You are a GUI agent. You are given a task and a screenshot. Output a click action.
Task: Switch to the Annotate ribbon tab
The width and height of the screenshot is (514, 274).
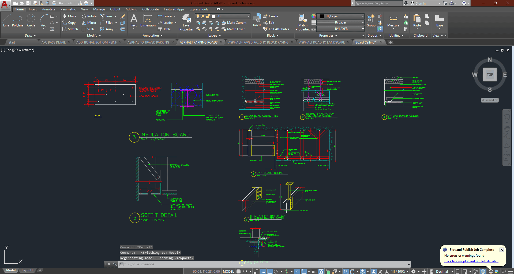coord(48,9)
